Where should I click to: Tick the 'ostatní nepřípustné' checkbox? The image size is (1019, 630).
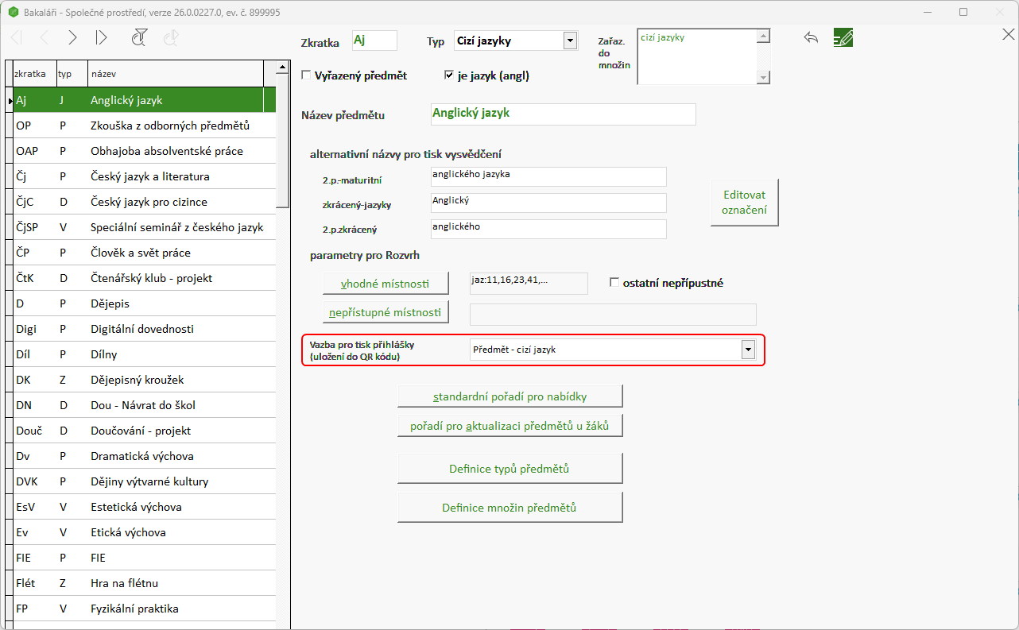(614, 283)
